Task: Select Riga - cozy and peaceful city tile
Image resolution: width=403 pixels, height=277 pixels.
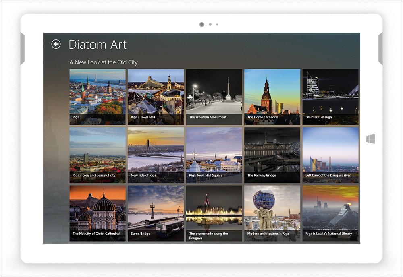Action: [x=98, y=155]
